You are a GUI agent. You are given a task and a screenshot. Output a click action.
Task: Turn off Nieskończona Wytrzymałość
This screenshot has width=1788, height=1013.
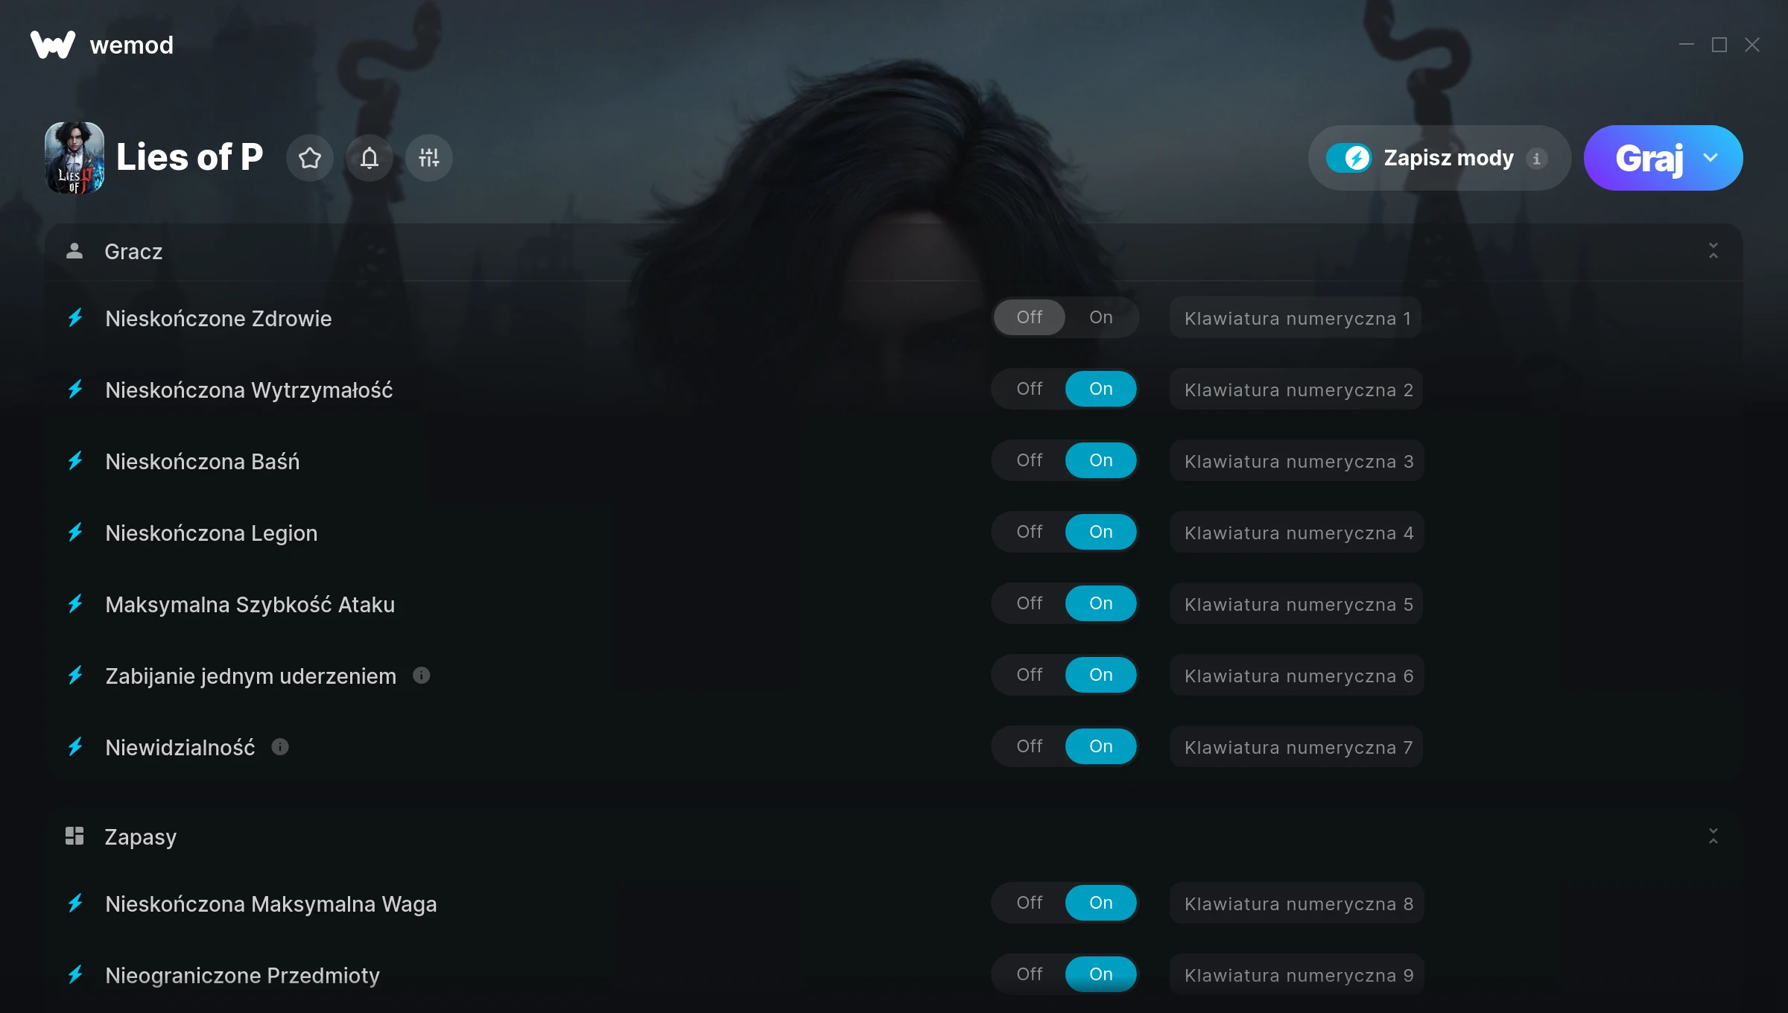[1030, 389]
